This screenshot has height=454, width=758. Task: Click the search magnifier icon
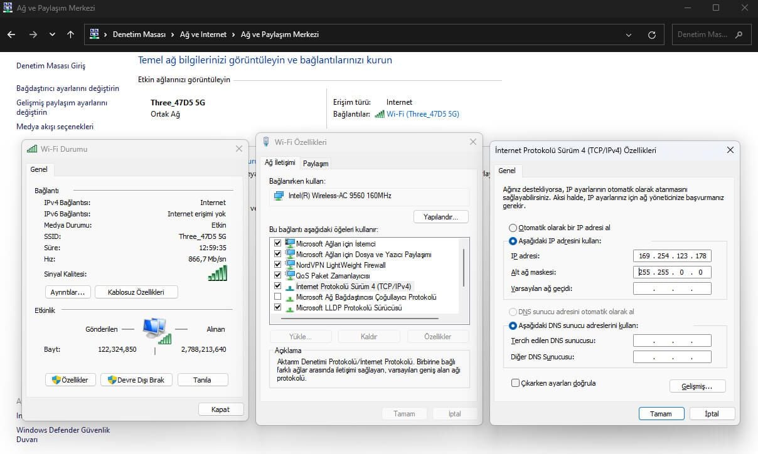pyautogui.click(x=739, y=34)
